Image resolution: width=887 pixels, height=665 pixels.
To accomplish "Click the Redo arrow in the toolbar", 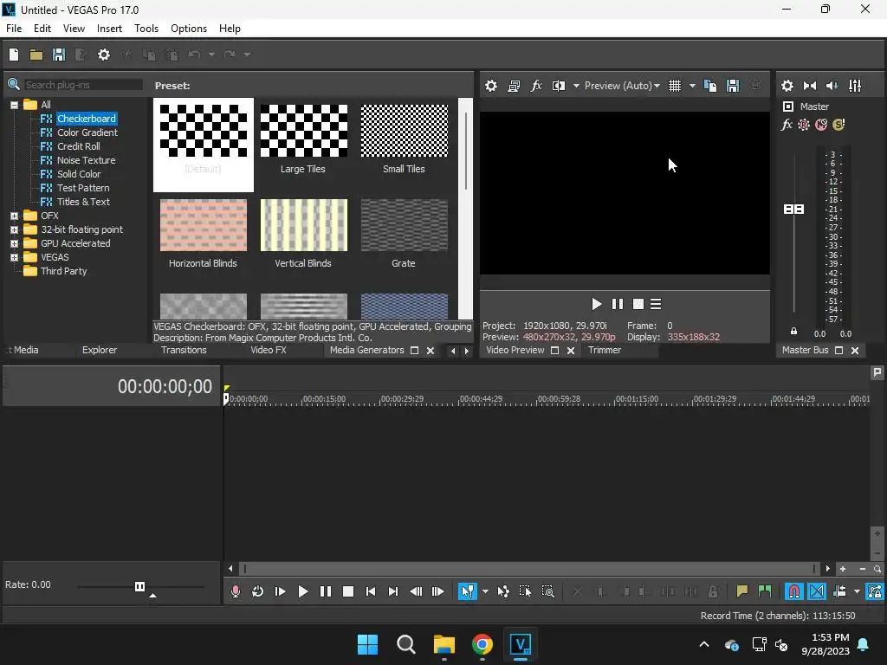I will [x=229, y=55].
